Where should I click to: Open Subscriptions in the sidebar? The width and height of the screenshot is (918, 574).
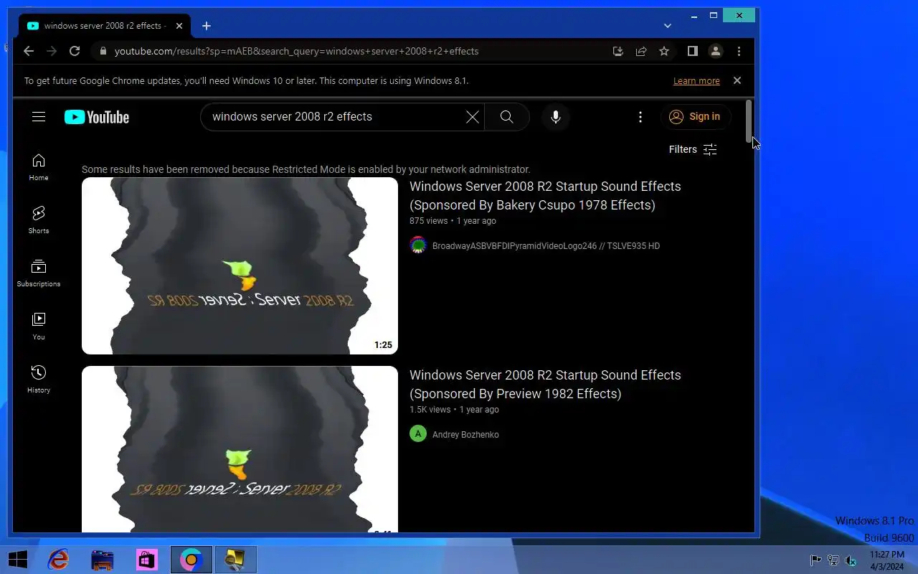click(39, 273)
